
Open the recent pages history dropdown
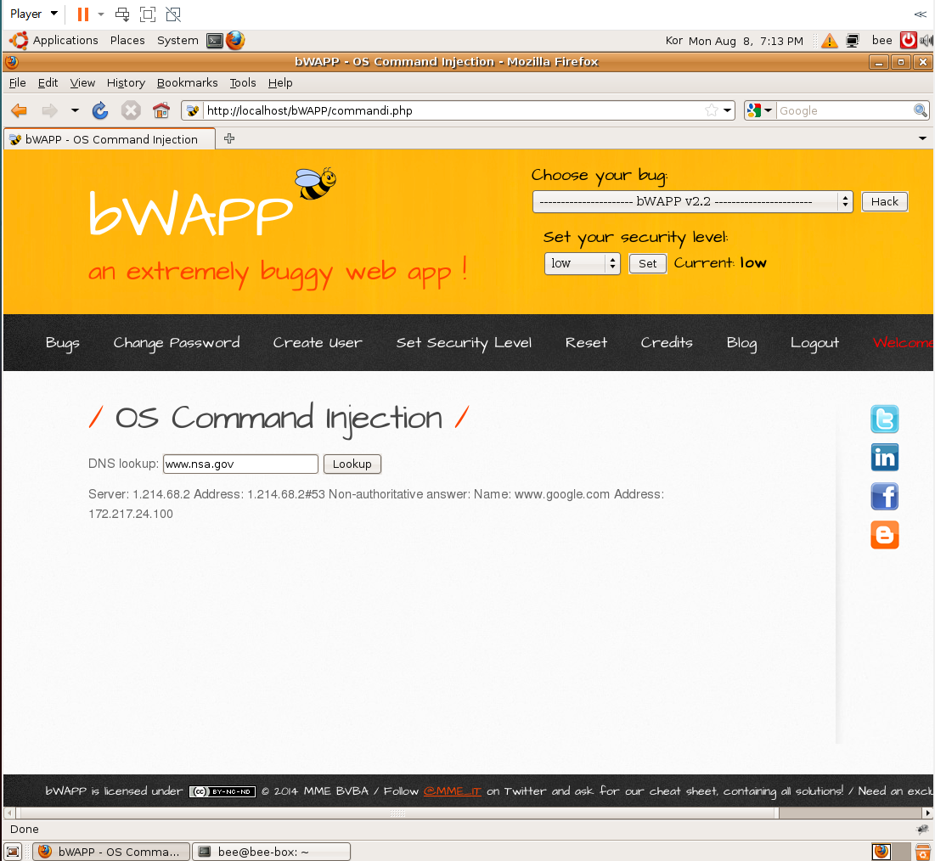click(75, 110)
